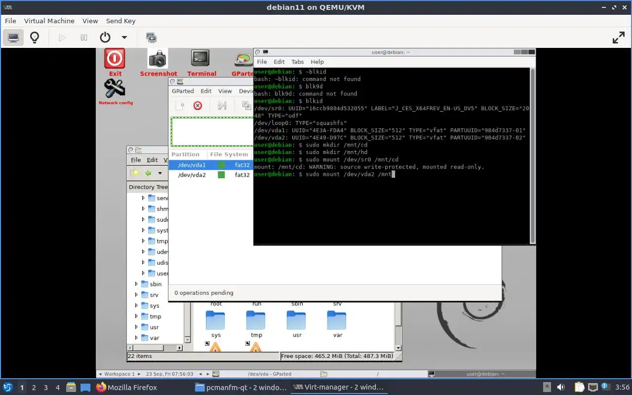This screenshot has width=632, height=395.
Task: Select the /dev/vda2 partition row
Action: pos(211,175)
